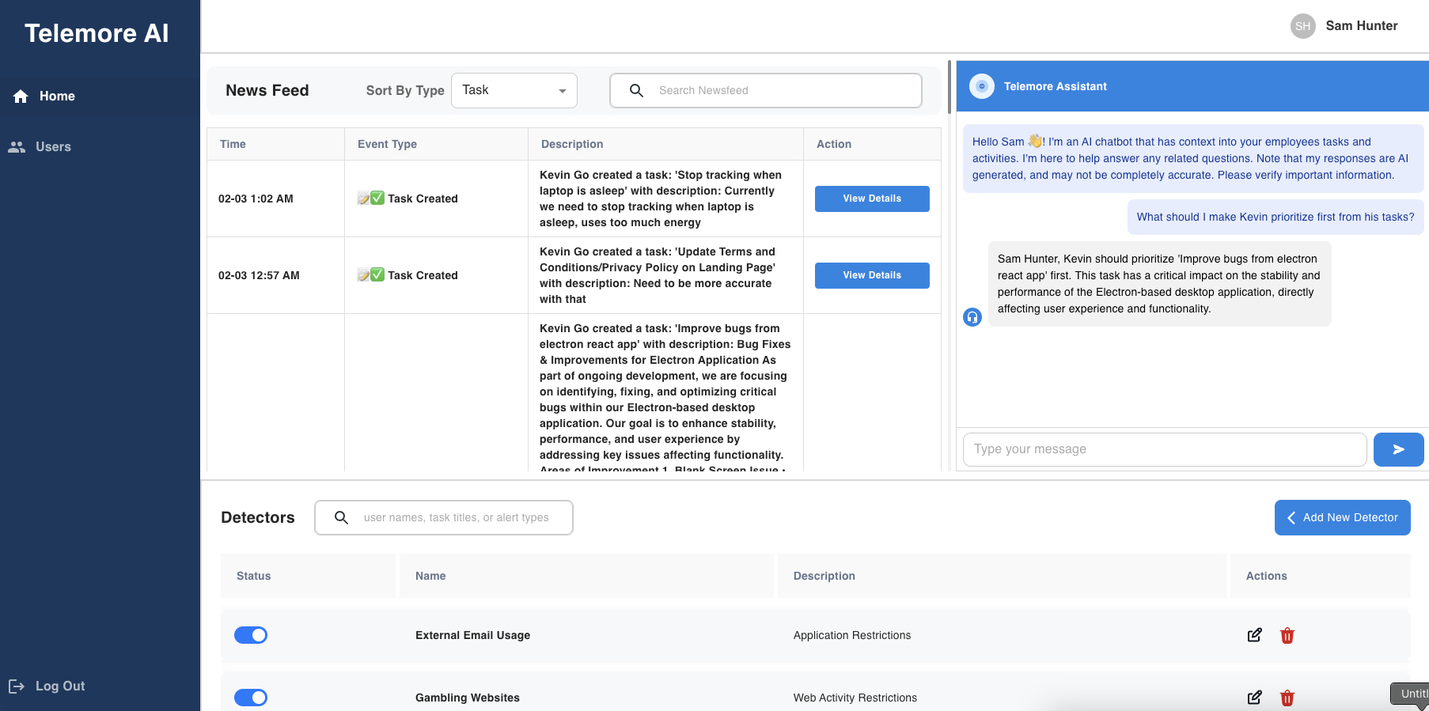Click Add New Detector button
Screen dimensions: 1429x711
[x=1342, y=517]
